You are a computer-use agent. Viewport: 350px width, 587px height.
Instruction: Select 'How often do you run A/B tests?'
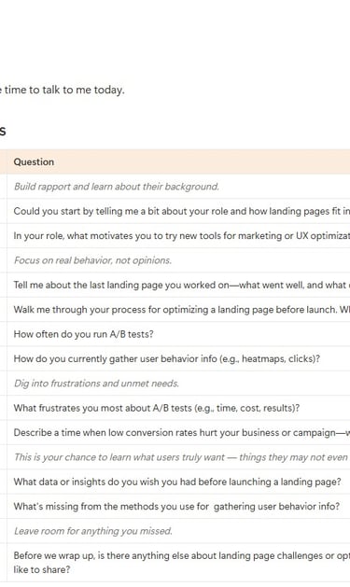[83, 334]
